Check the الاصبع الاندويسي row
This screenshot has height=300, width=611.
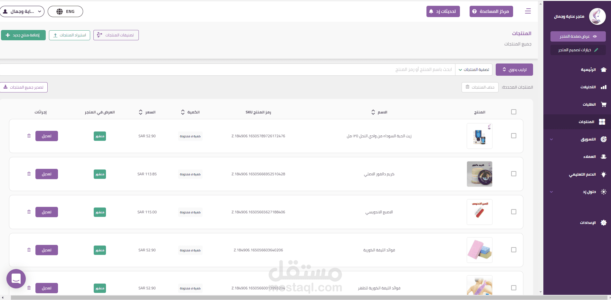[514, 212]
